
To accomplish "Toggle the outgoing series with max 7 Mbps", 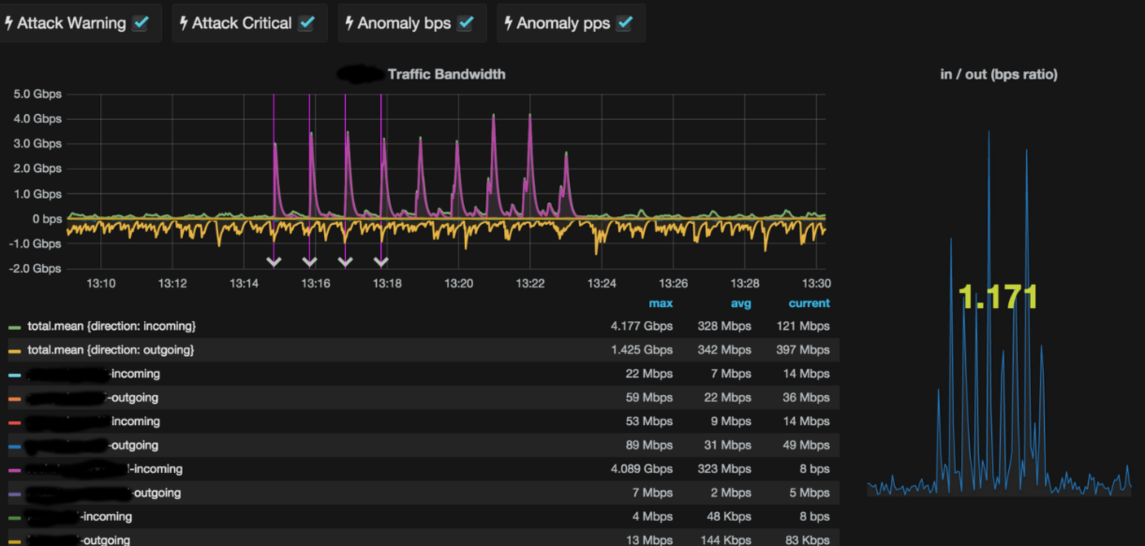I will [x=104, y=493].
